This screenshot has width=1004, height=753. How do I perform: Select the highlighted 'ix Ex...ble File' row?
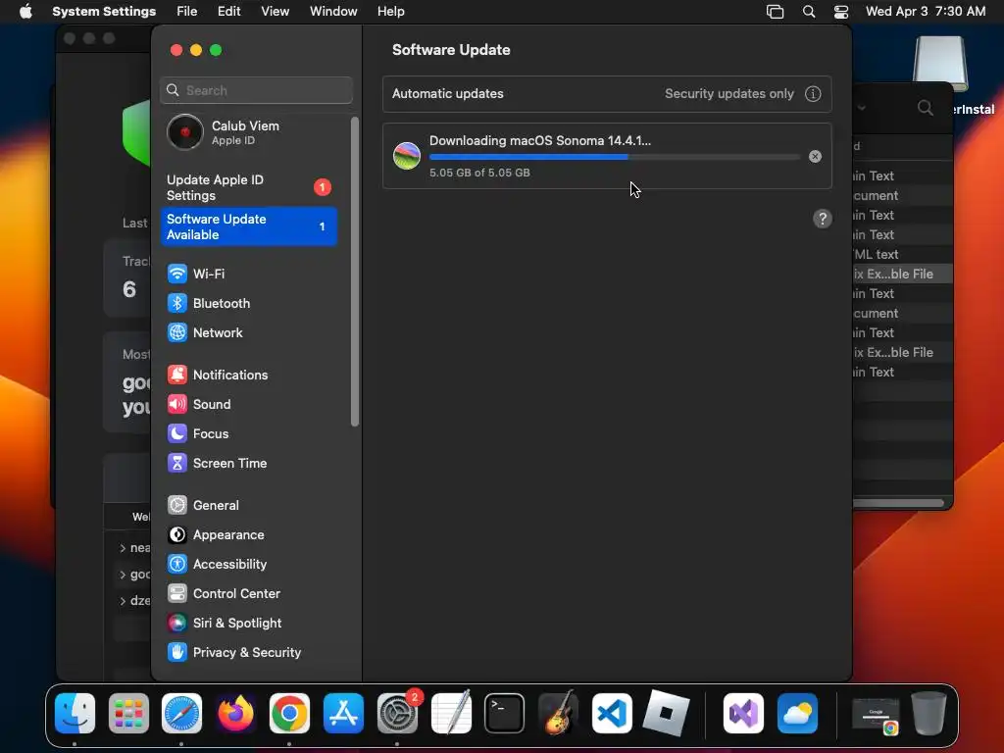tap(902, 275)
